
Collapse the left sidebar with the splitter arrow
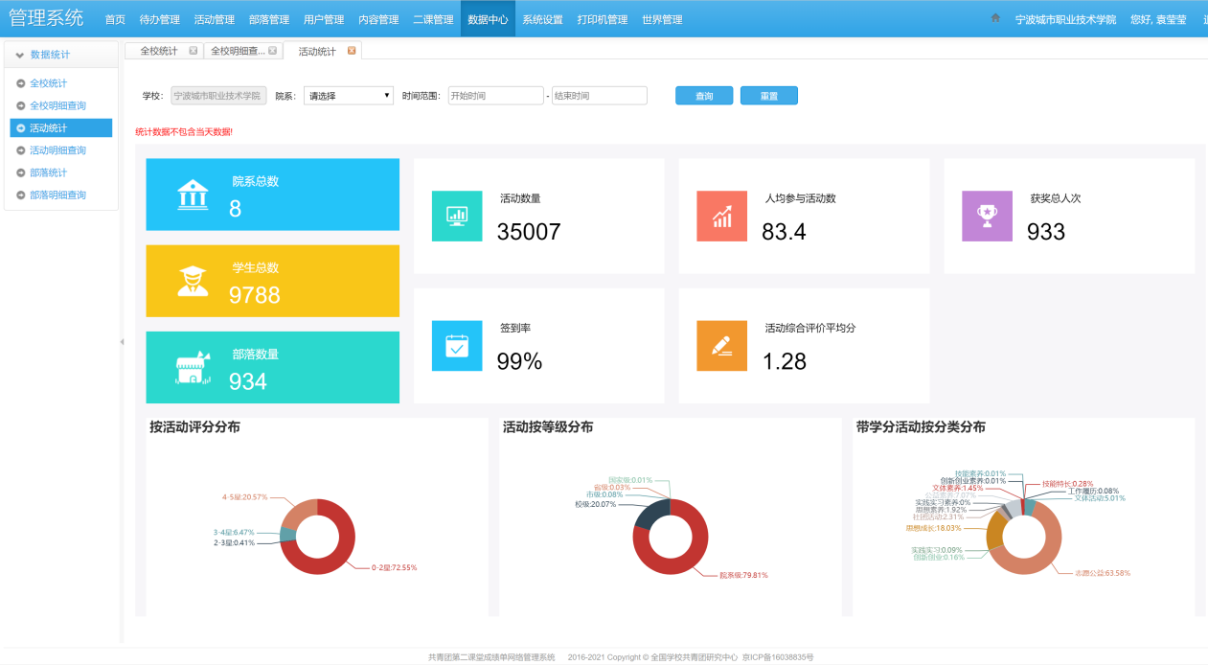pyautogui.click(x=122, y=341)
